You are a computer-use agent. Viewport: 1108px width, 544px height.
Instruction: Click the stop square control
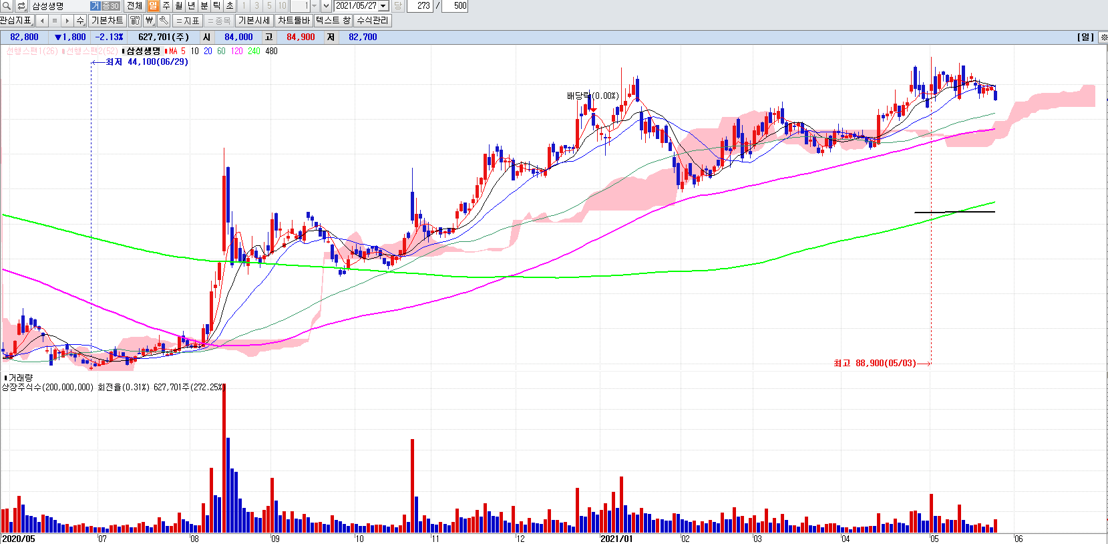click(x=55, y=21)
